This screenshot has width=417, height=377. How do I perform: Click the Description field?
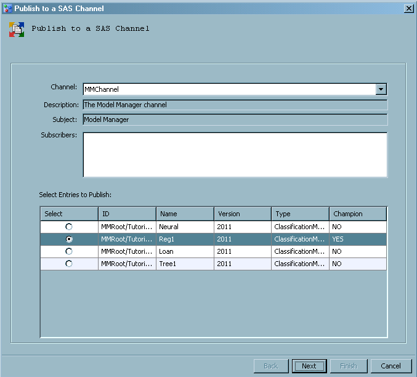(x=235, y=105)
